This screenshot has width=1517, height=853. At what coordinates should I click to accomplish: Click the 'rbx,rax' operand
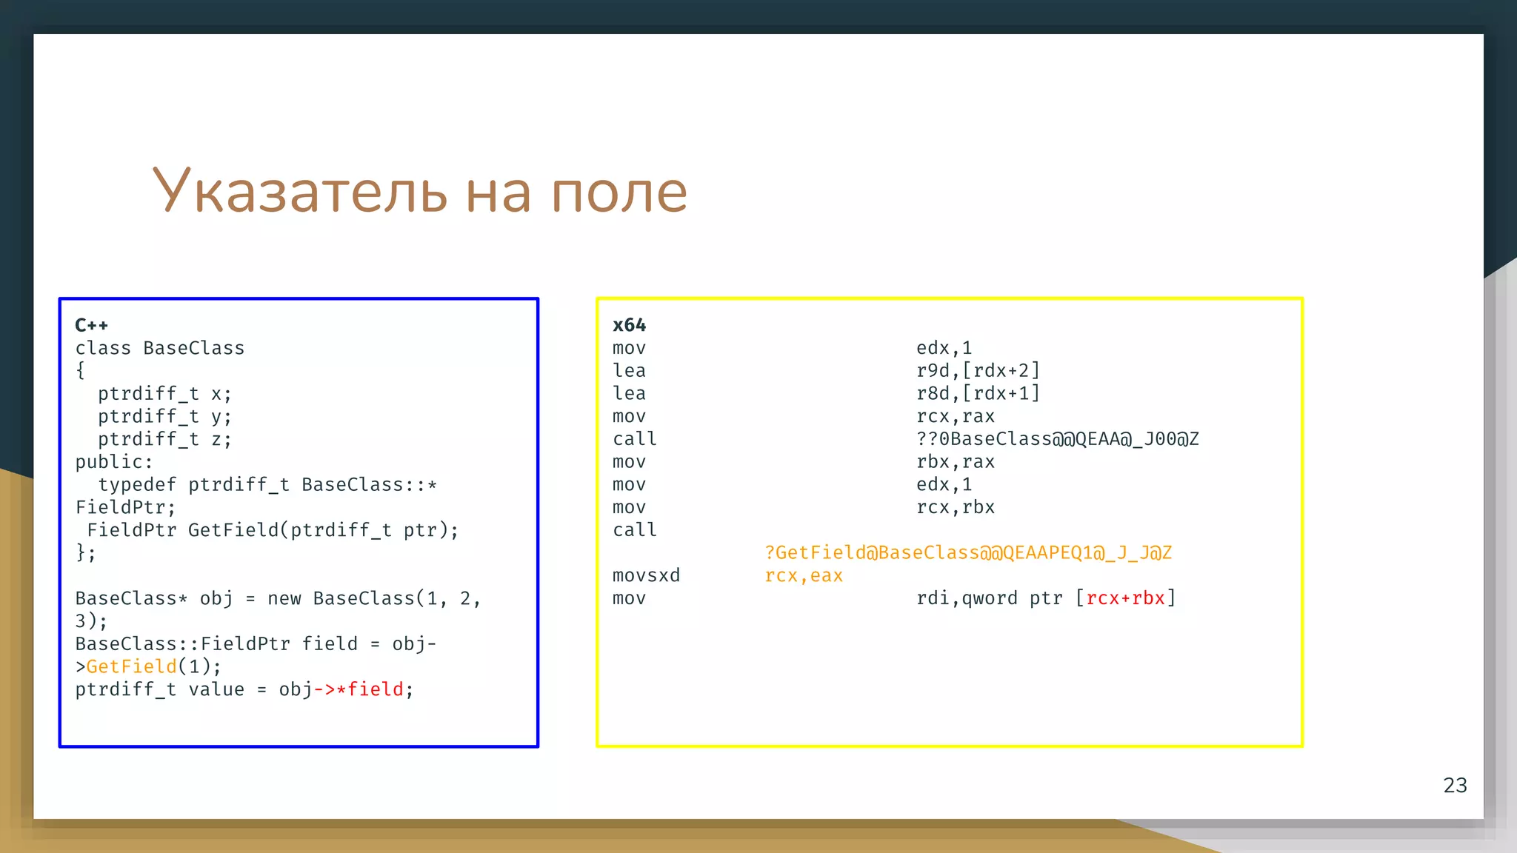click(956, 462)
